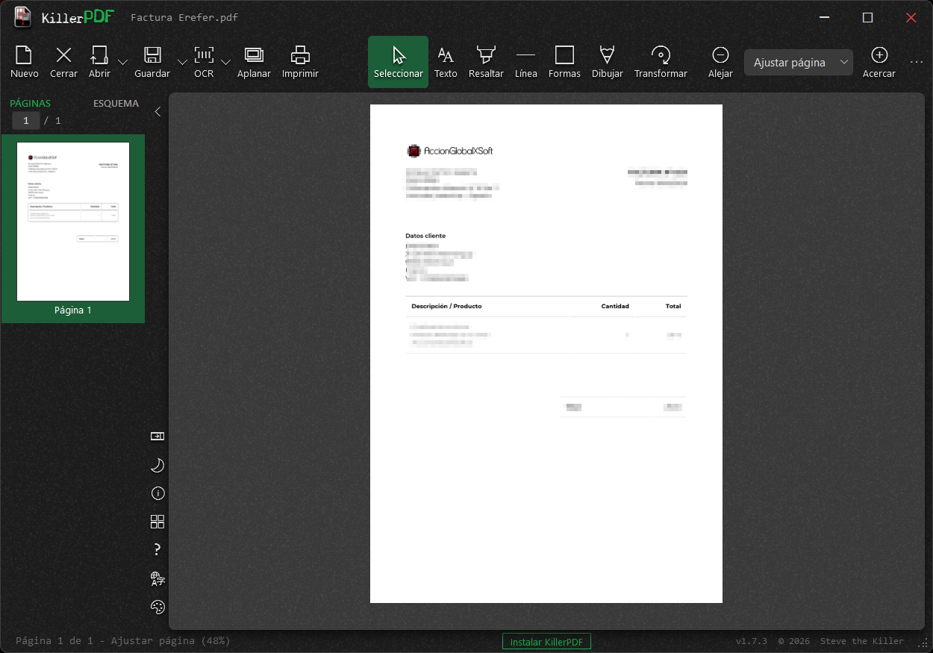Switch to the PÁGINAS tab
This screenshot has height=653, width=933.
pos(31,104)
